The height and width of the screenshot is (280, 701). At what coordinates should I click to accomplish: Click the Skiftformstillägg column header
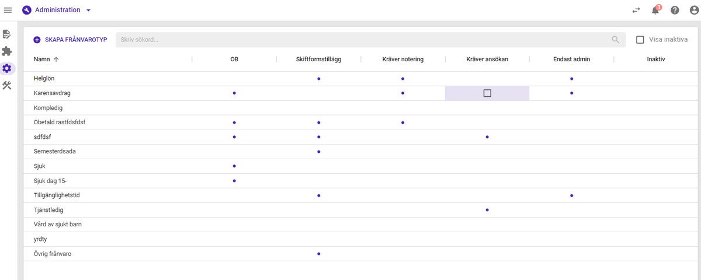tap(318, 59)
